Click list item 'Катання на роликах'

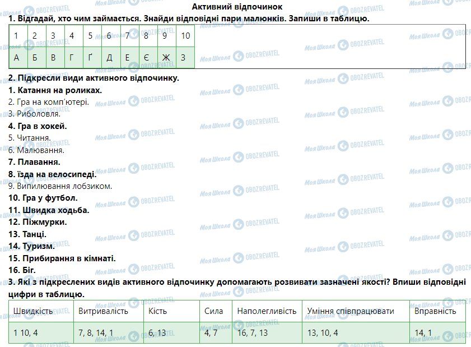pos(55,90)
